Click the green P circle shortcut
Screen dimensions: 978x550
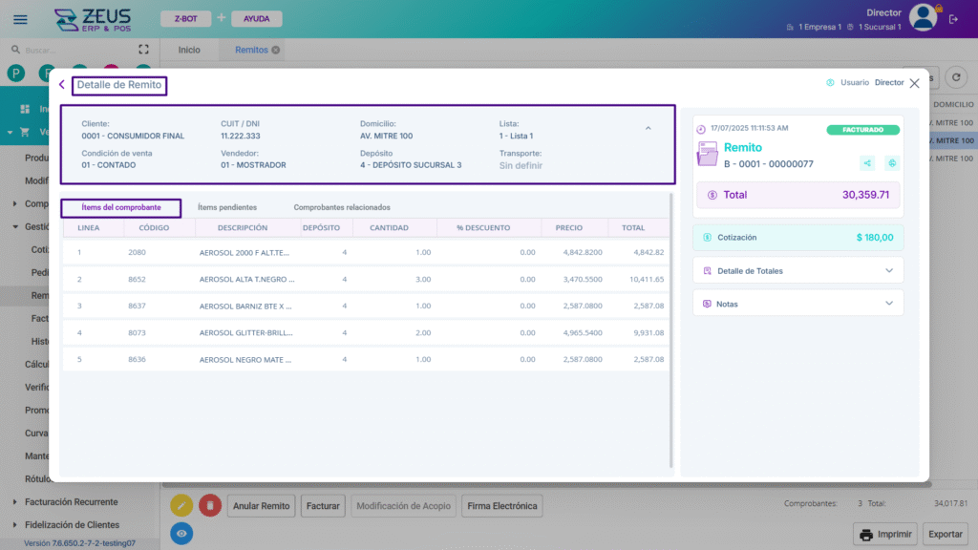tap(16, 74)
